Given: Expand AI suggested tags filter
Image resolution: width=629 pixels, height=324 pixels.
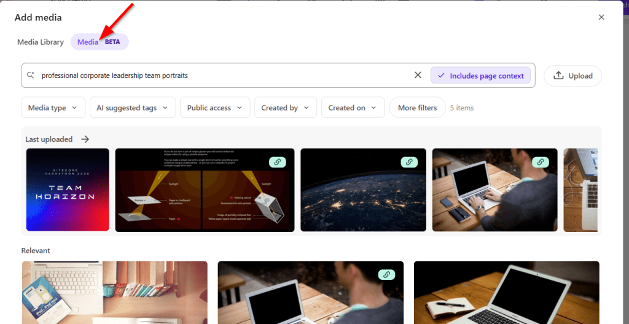Looking at the screenshot, I should (133, 107).
